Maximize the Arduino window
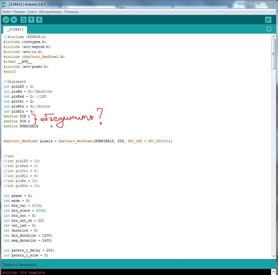 pyautogui.click(x=259, y=3)
